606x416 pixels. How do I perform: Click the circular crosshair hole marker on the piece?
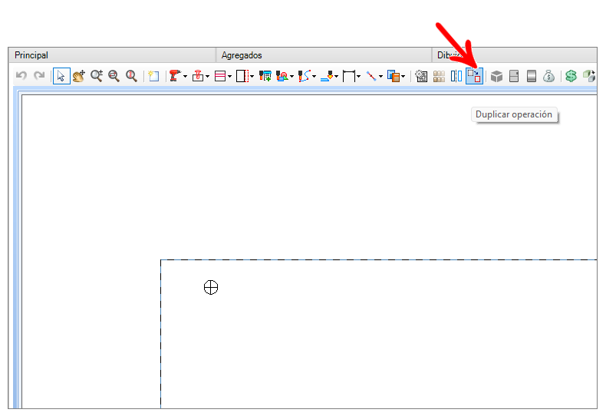(211, 287)
